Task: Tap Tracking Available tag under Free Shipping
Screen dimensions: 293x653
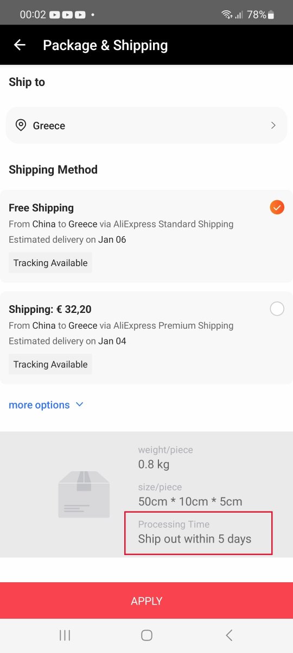Action: coord(50,263)
